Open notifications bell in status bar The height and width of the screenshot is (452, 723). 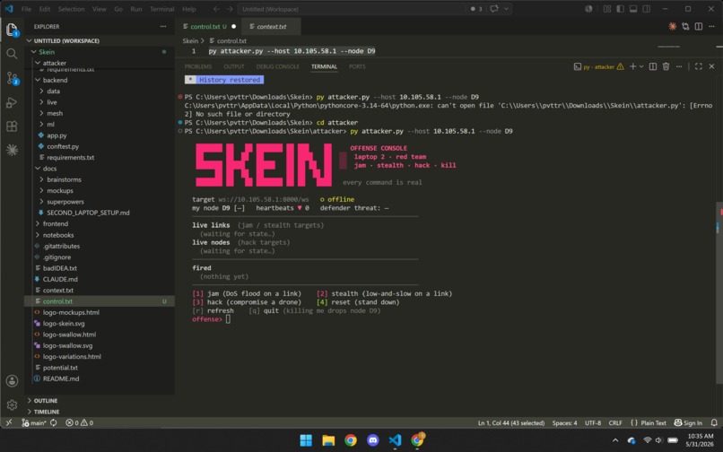point(714,422)
